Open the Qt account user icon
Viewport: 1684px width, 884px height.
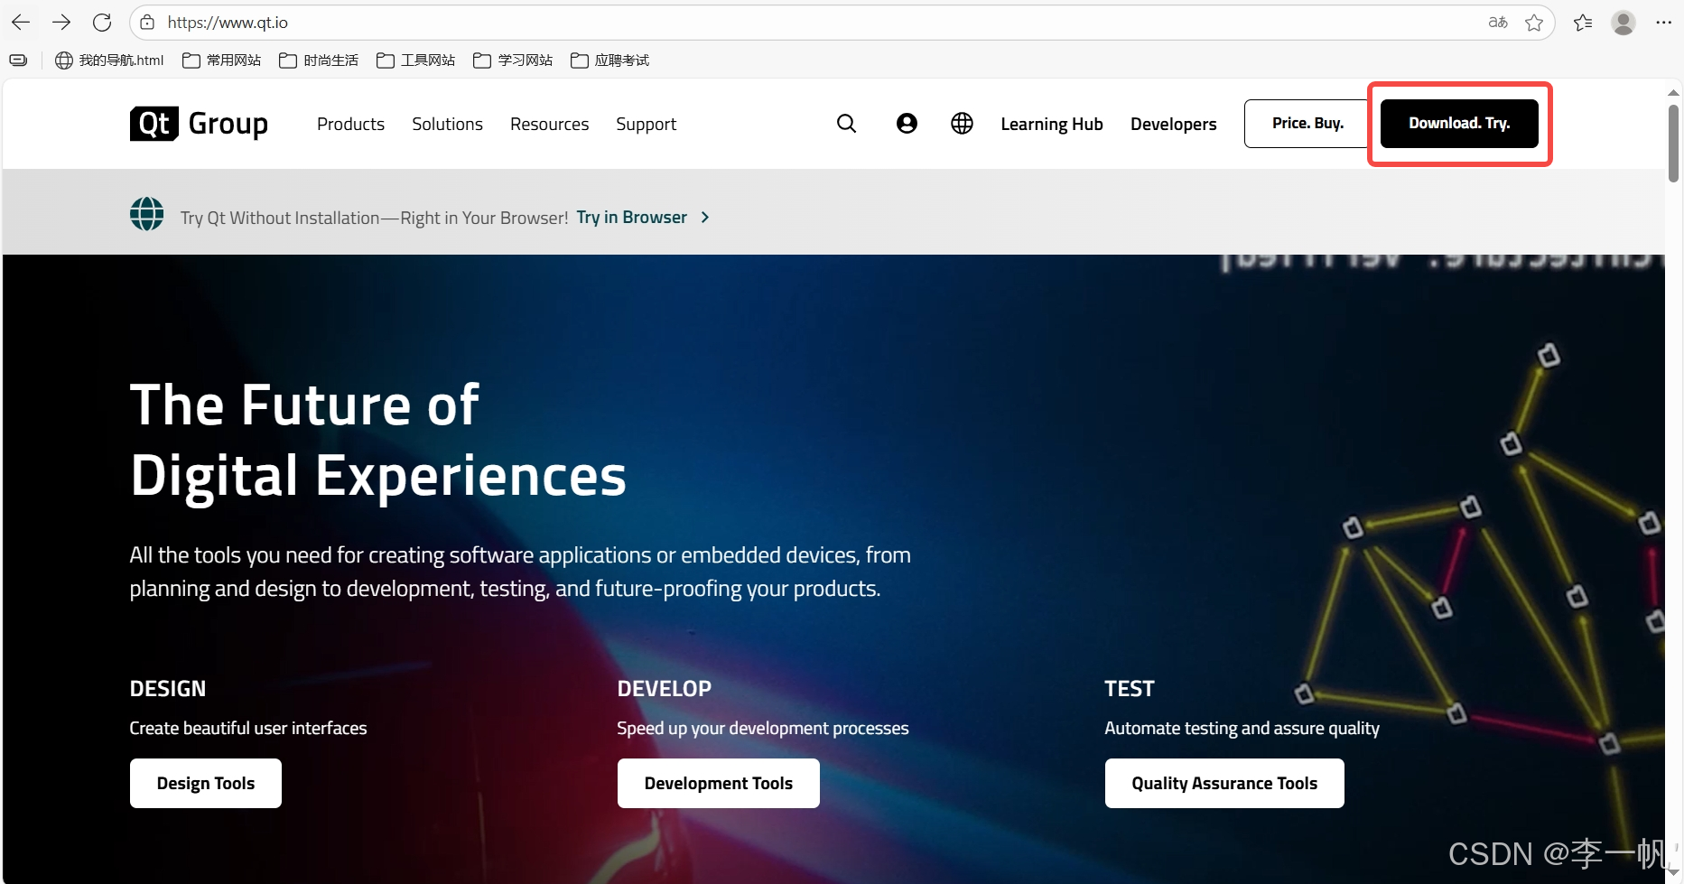(907, 124)
